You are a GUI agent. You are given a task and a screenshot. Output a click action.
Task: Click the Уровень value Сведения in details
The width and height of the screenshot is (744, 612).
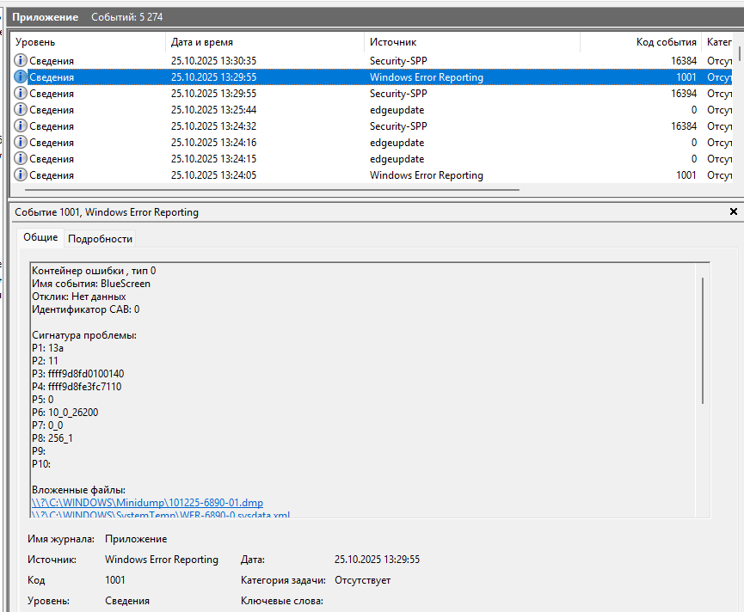[x=127, y=601]
